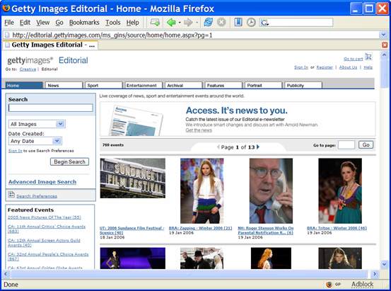Expand the All Images dropdown
Screen dimensions: 391x291
click(x=60, y=124)
